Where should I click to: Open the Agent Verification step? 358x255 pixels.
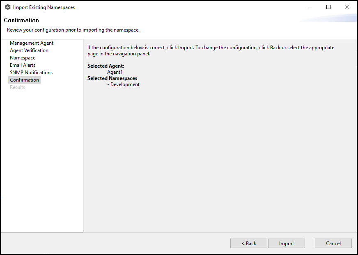(x=29, y=50)
